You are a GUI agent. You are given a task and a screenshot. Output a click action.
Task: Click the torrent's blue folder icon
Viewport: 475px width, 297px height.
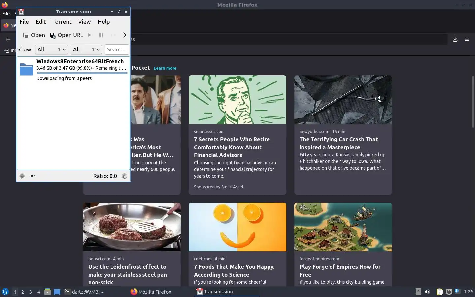coord(26,69)
